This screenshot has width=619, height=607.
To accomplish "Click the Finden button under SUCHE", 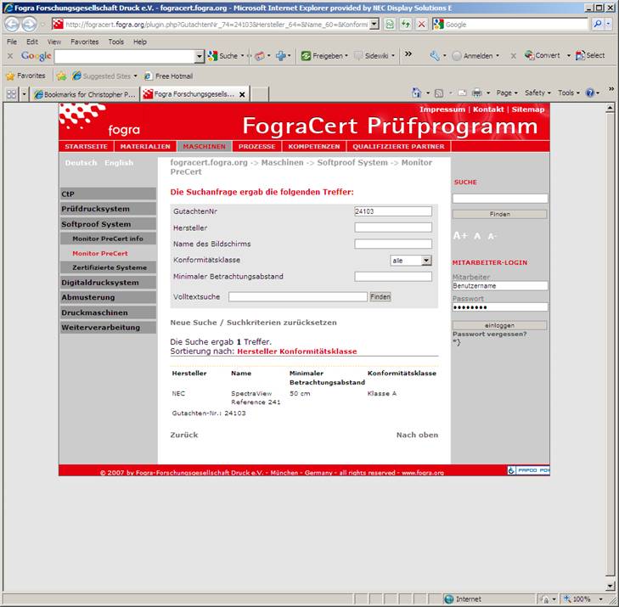I will 499,214.
